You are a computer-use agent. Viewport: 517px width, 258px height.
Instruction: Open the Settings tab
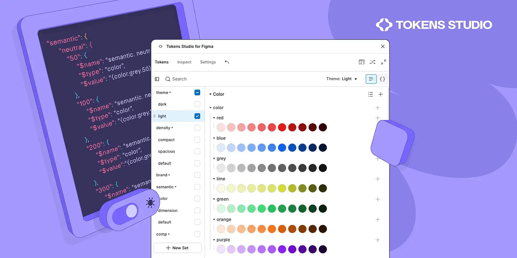coord(208,62)
